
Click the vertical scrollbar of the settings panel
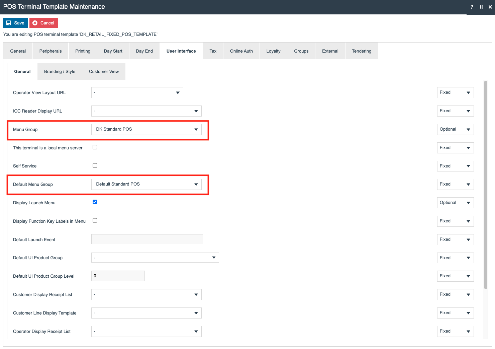tap(486, 185)
